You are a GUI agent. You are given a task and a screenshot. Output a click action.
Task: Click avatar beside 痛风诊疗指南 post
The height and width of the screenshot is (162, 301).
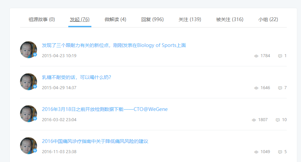29,145
